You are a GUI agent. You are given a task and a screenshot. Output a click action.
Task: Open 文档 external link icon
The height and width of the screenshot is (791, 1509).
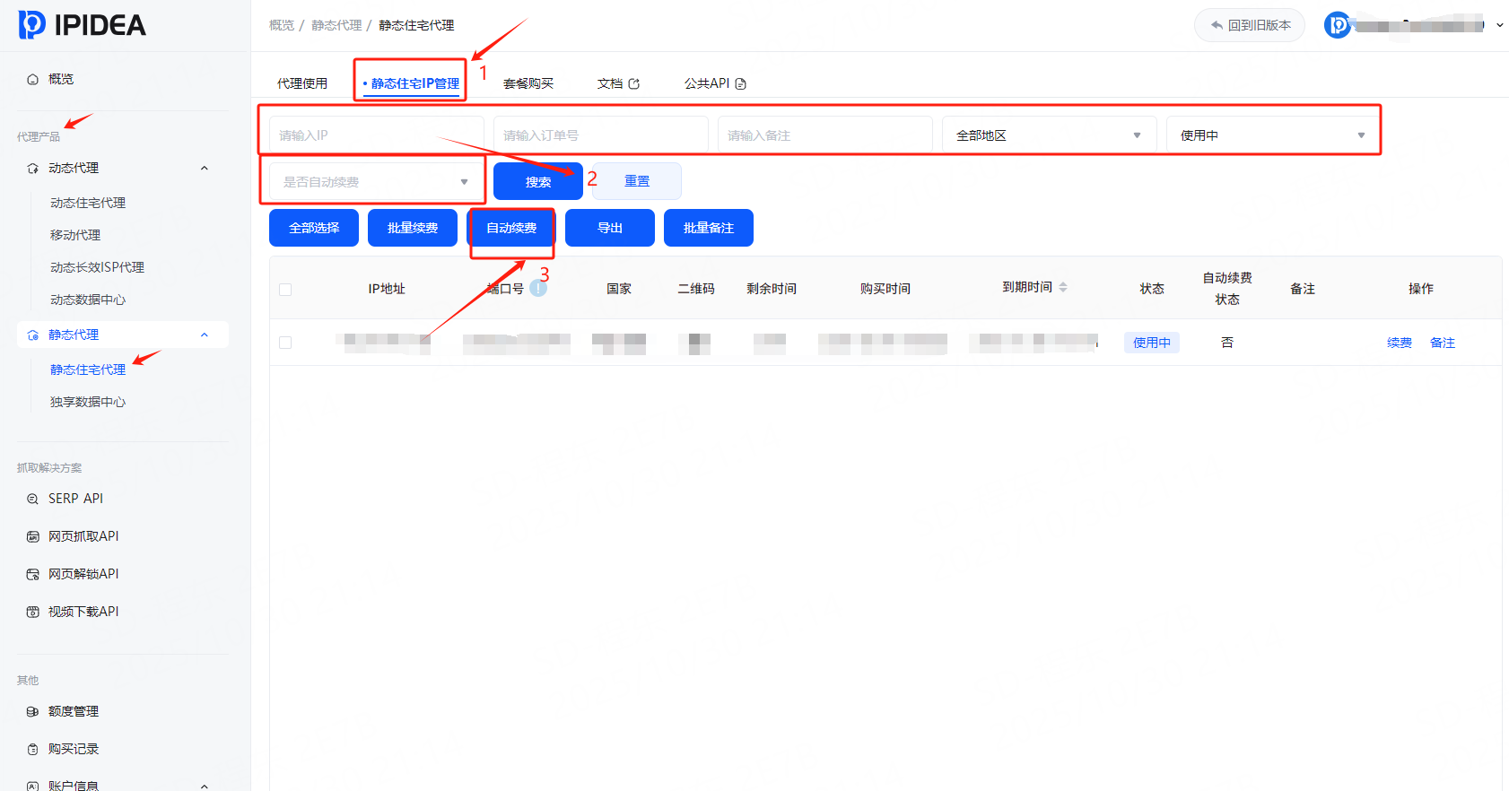pyautogui.click(x=634, y=83)
